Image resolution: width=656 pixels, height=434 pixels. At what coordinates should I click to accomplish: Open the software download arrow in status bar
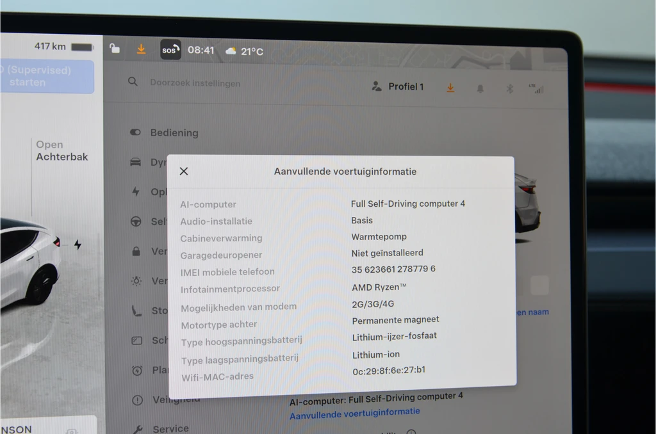[x=142, y=49]
